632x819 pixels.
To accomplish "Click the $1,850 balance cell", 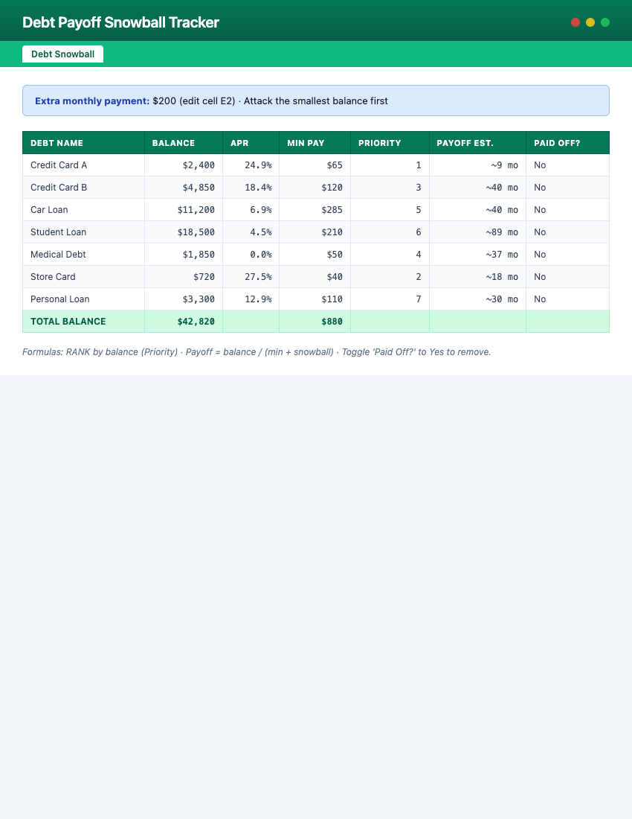I will tap(184, 255).
